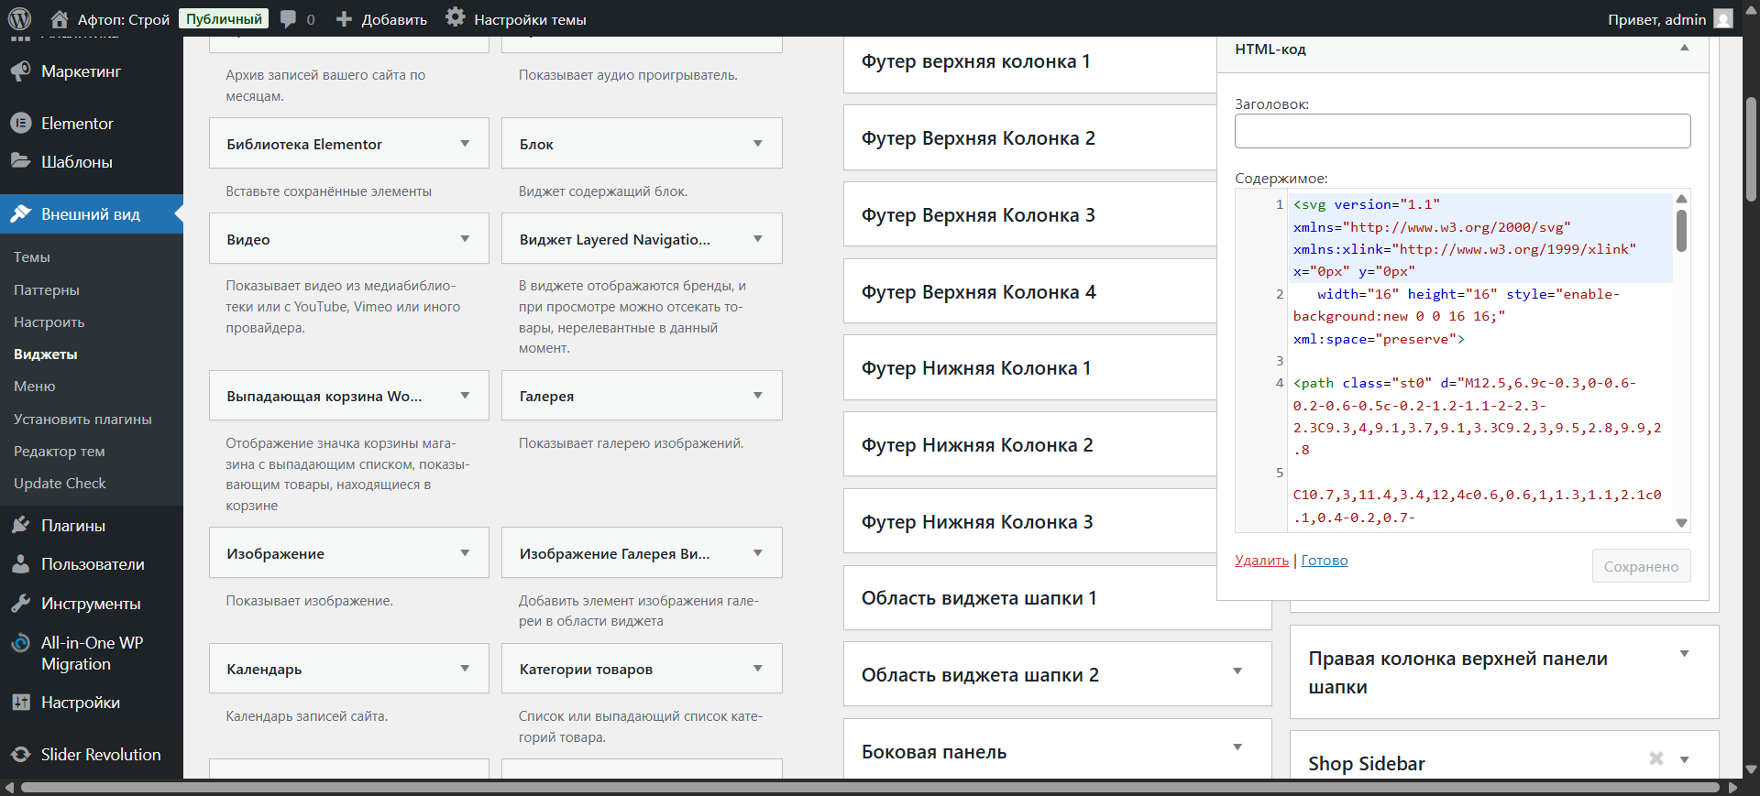Image resolution: width=1760 pixels, height=796 pixels.
Task: Expand Область виджета шапки 2 area
Action: tap(1237, 671)
